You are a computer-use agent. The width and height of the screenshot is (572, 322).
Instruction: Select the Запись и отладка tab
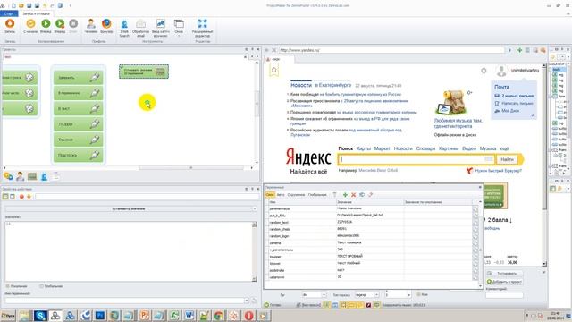coord(36,13)
